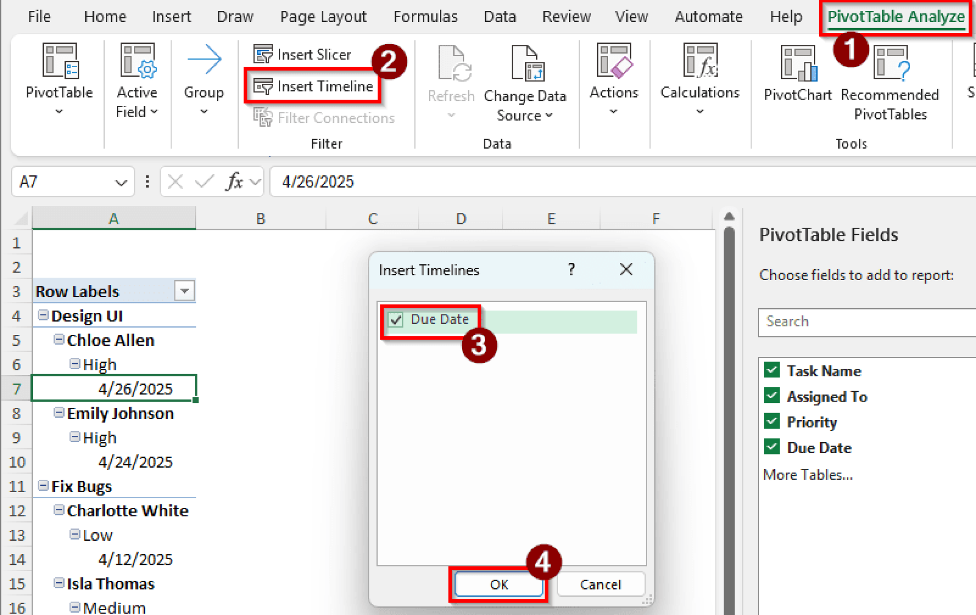This screenshot has height=615, width=976.
Task: Uncheck the Task Name field
Action: (x=772, y=370)
